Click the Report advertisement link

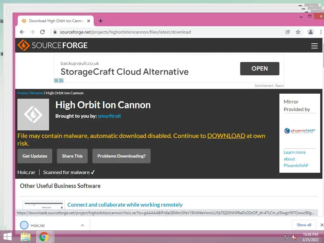(280, 85)
